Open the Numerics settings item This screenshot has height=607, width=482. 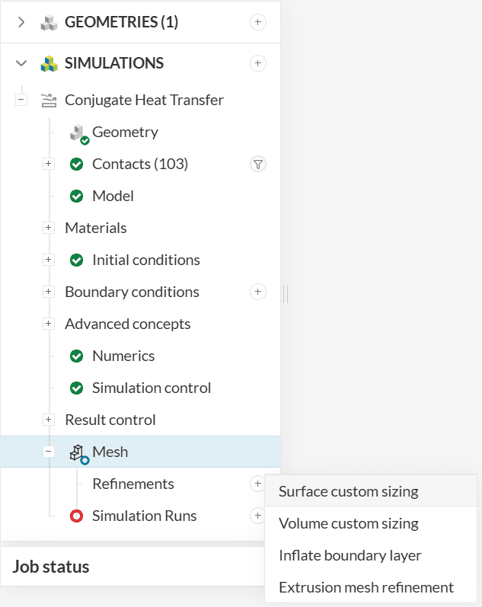123,356
